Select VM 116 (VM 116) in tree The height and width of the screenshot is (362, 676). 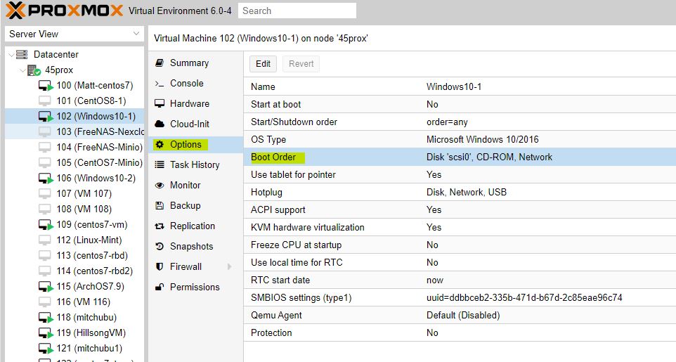point(74,302)
